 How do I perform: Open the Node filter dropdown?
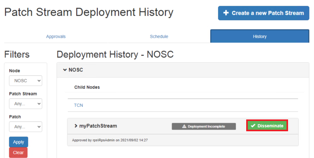coord(26,81)
